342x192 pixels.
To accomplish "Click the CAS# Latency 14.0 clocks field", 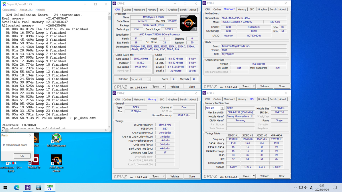I will (165, 133).
